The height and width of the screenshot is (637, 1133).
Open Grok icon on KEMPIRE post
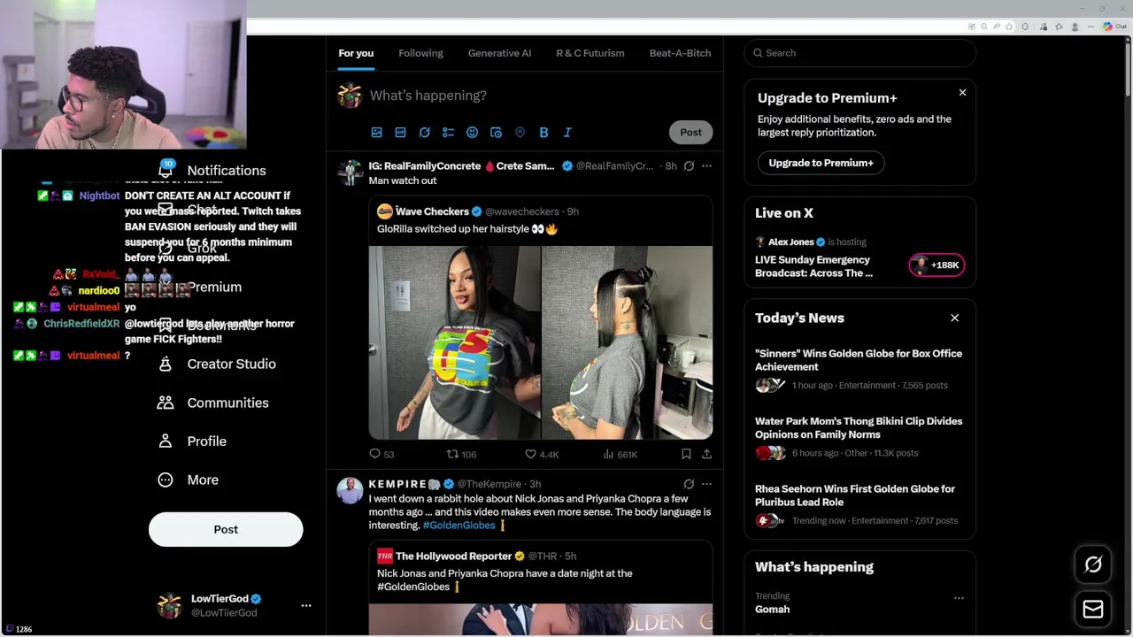pos(689,484)
